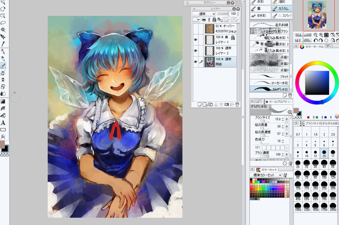Viewport: 339px width, 225px height.
Task: Create copy of current sub tool
Action: (x=285, y=95)
